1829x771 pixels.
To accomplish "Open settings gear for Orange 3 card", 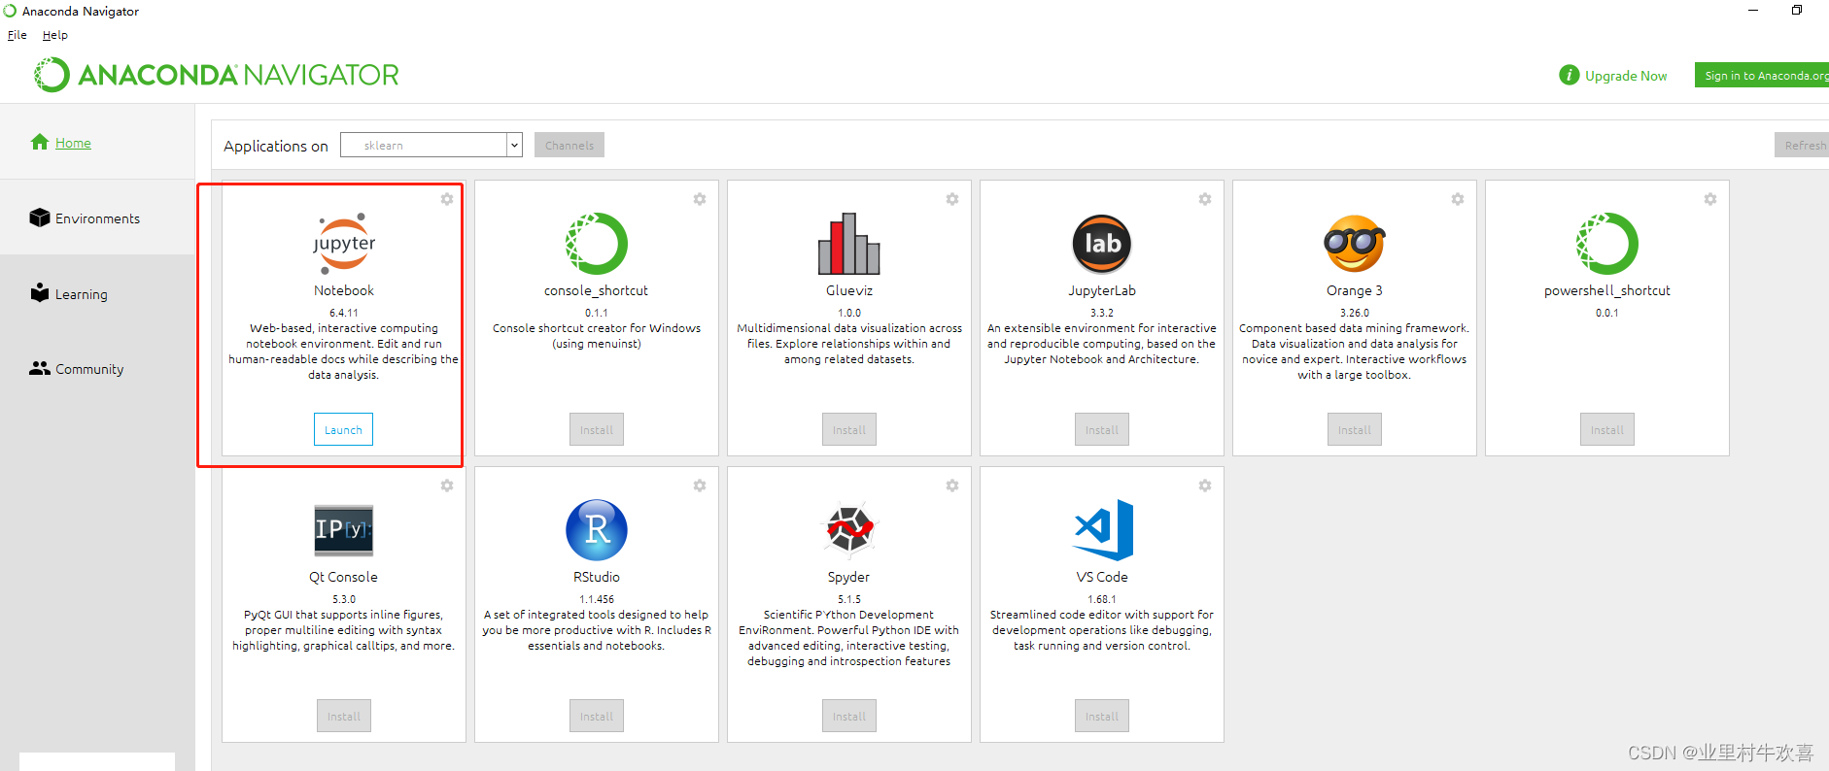I will point(1458,199).
